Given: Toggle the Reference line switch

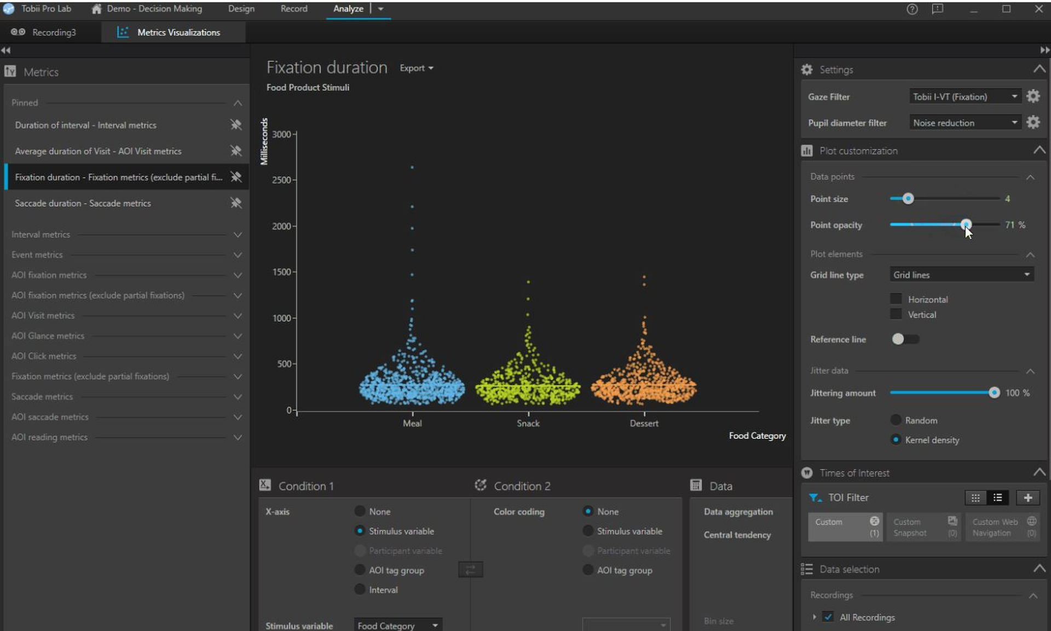Looking at the screenshot, I should (905, 339).
